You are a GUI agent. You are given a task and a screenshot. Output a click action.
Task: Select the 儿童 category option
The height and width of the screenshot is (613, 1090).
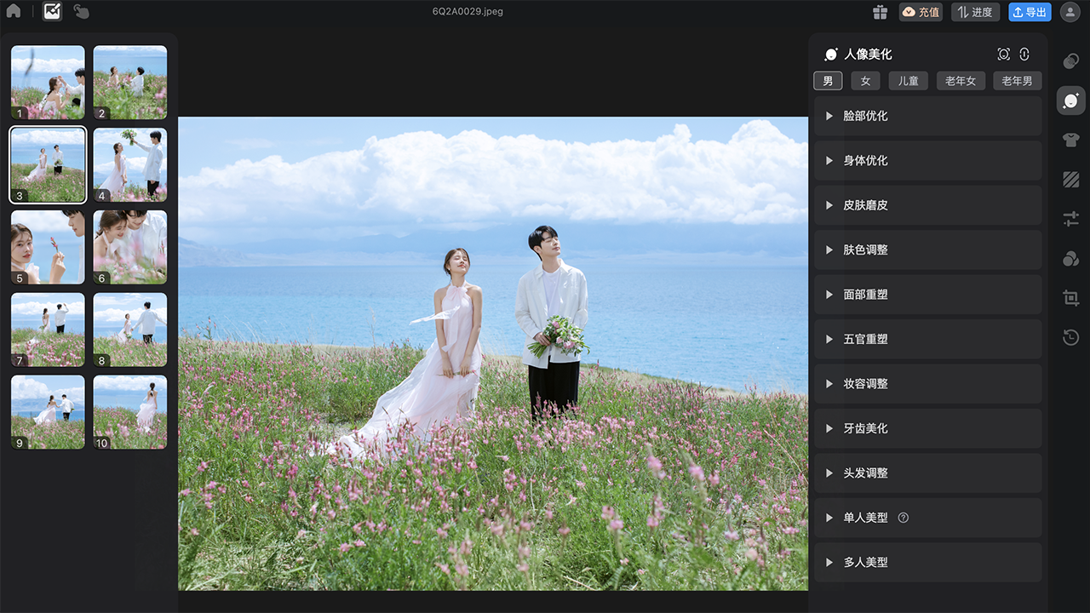[x=909, y=81]
